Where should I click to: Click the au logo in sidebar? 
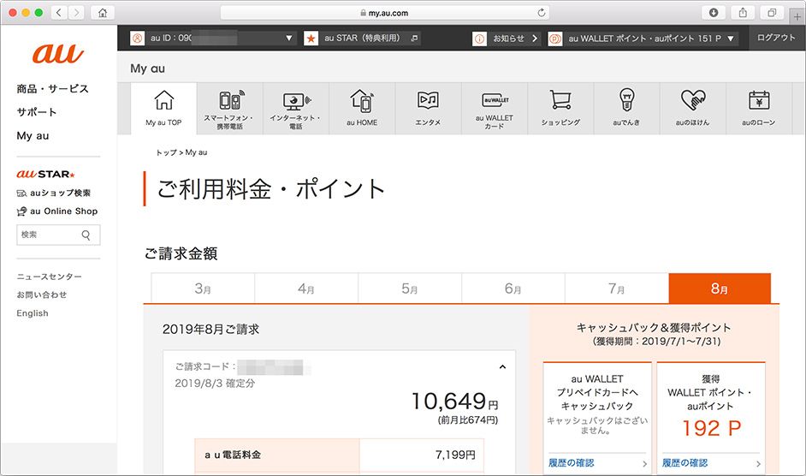(58, 53)
